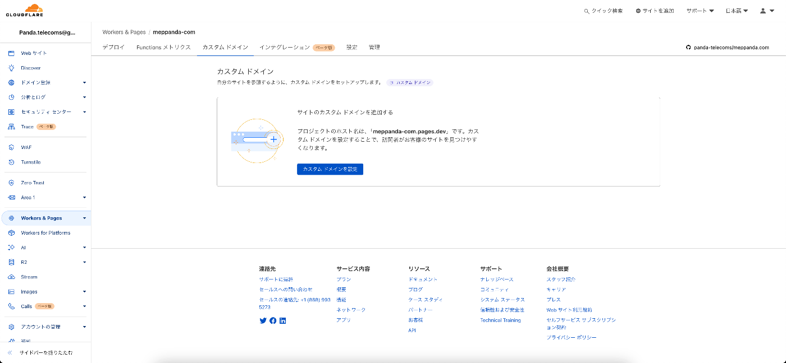Expand the Images submenu arrow
The width and height of the screenshot is (786, 363).
[84, 291]
